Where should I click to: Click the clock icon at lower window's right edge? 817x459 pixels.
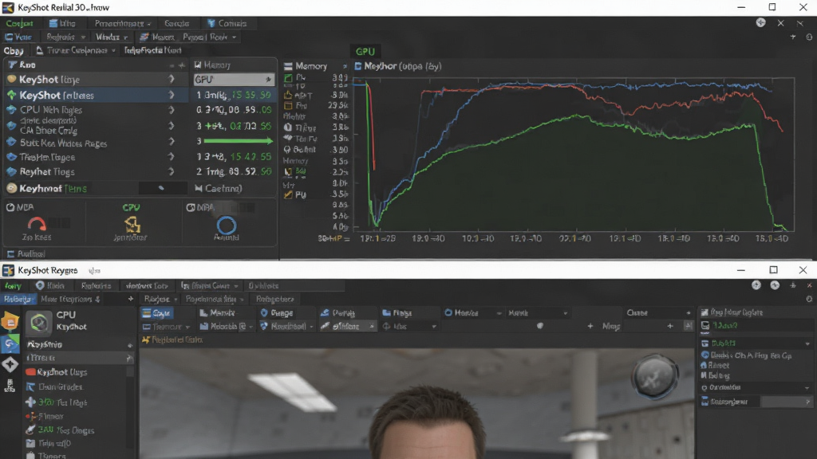(x=809, y=300)
